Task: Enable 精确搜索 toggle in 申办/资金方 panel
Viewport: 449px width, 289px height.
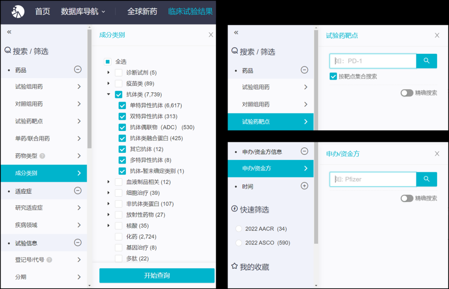Action: tap(407, 198)
